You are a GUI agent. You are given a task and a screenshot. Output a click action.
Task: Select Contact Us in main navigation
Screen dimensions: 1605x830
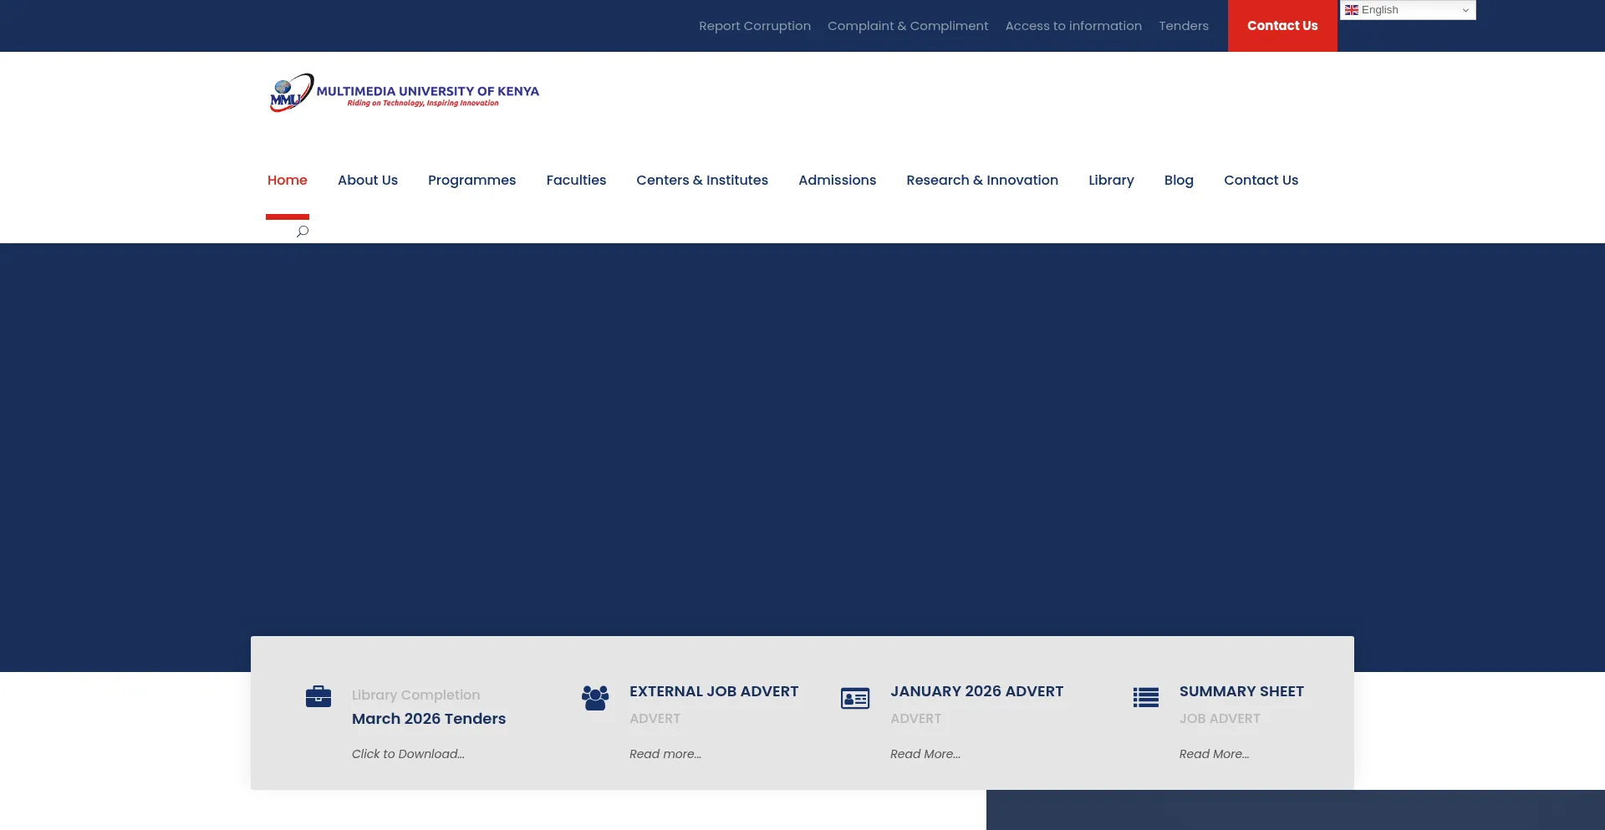click(1261, 180)
